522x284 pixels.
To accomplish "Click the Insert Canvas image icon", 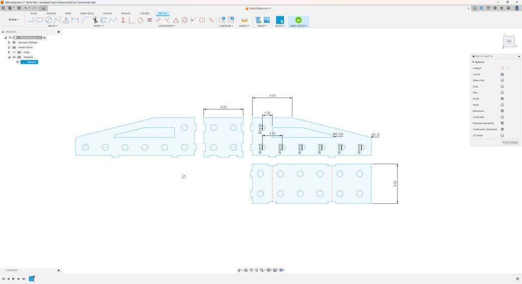I will (267, 20).
